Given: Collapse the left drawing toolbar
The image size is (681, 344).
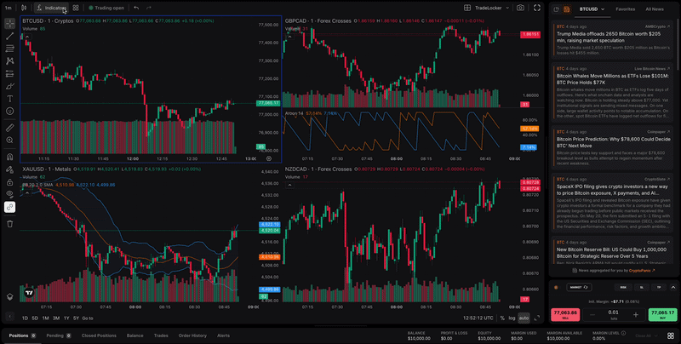Looking at the screenshot, I should click(x=9, y=316).
